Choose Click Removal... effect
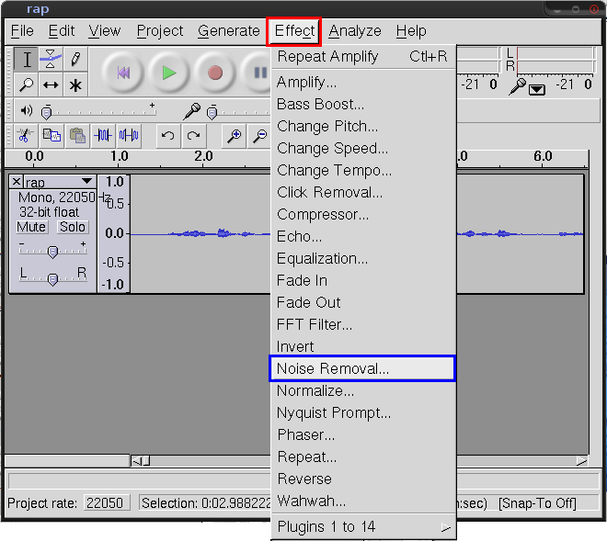Screen dimensions: 607x541 (x=362, y=192)
